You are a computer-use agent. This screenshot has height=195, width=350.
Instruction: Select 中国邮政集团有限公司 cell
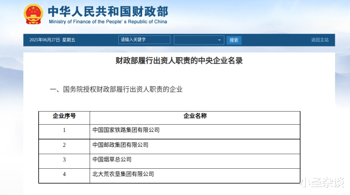(x=195, y=146)
